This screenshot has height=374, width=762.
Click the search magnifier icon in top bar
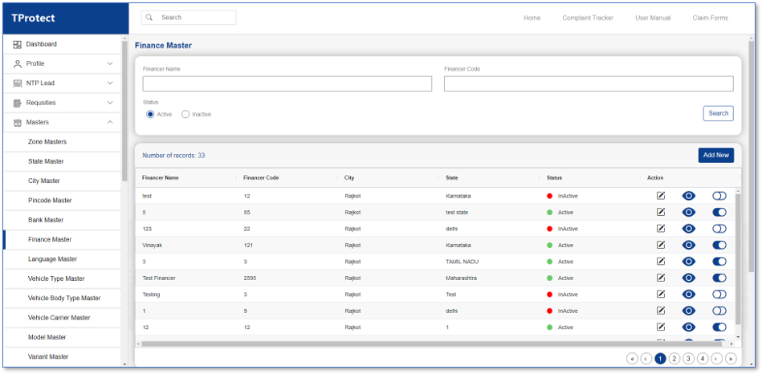coord(150,18)
